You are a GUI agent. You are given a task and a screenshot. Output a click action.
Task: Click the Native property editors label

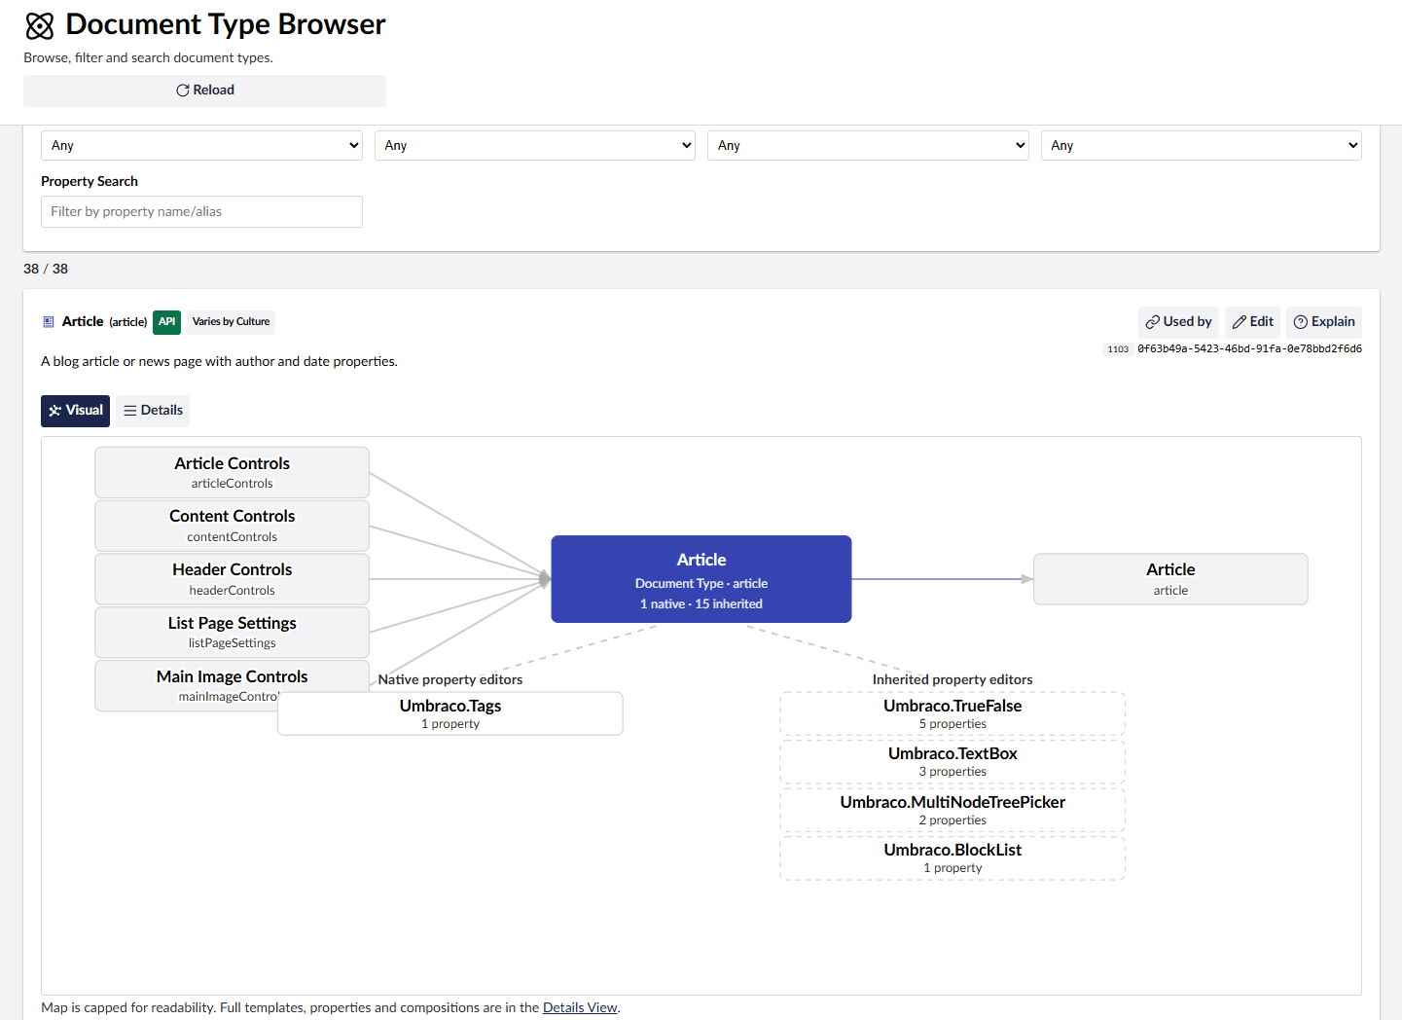450,679
